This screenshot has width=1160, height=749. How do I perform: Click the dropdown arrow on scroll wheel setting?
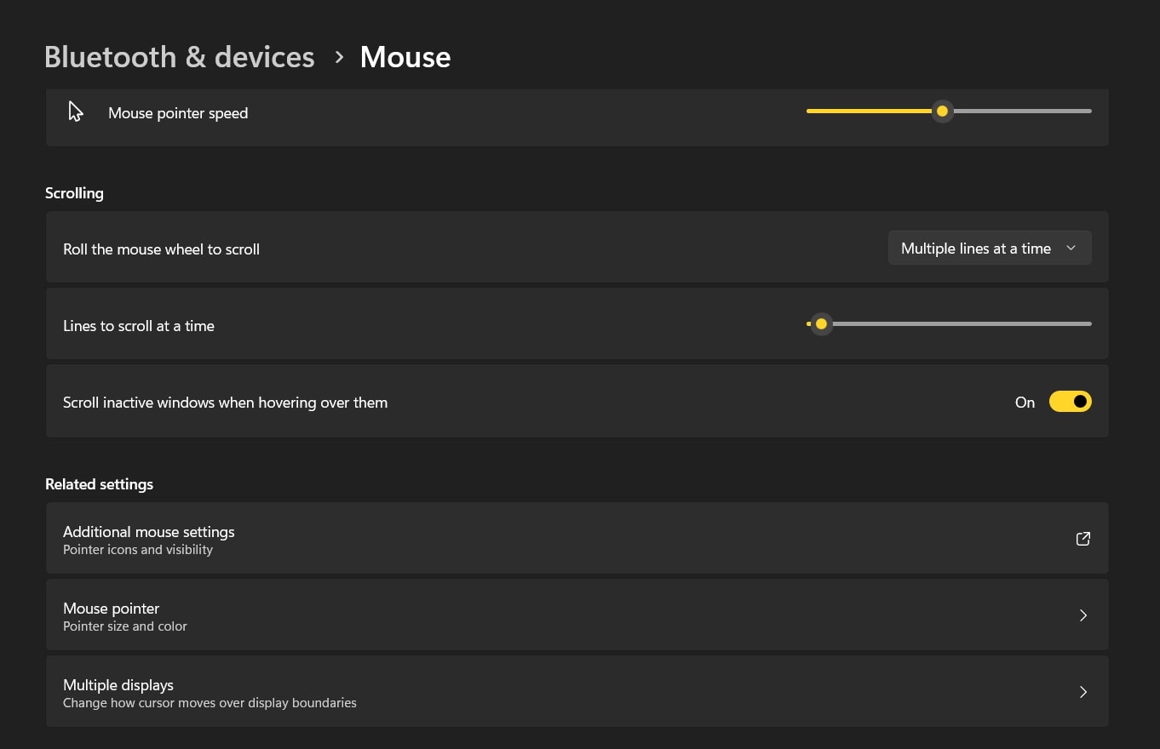[x=1071, y=248]
